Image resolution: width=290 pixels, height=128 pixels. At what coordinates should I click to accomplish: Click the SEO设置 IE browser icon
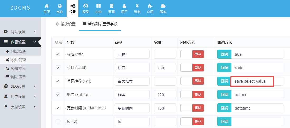6,86
